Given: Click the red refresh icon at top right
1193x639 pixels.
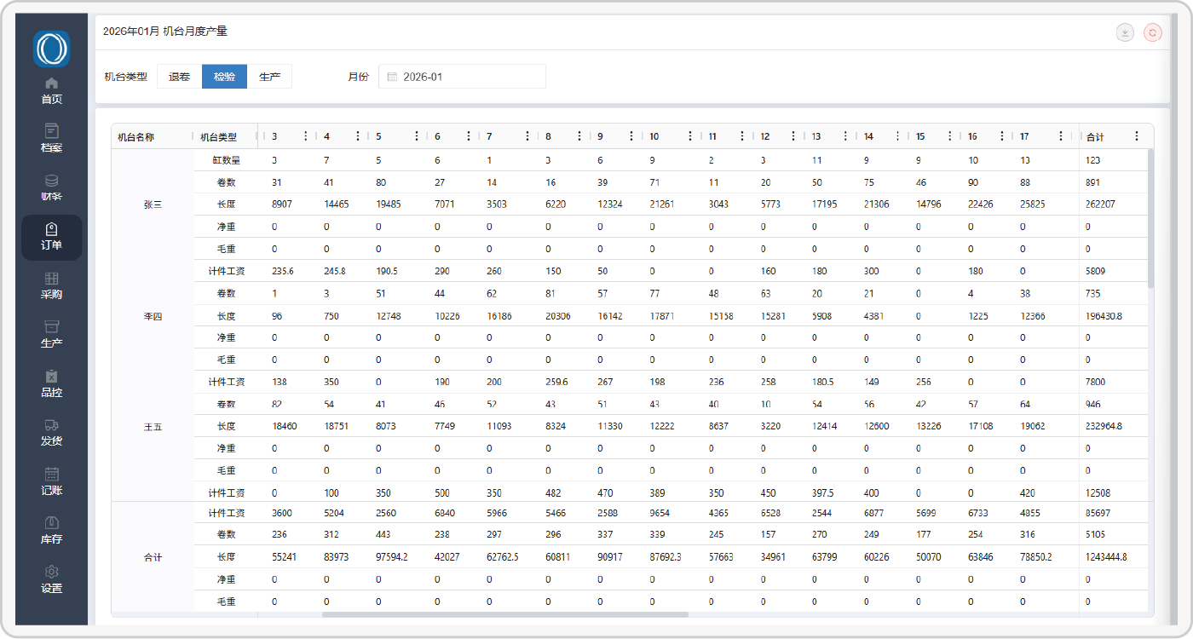Looking at the screenshot, I should (1153, 33).
